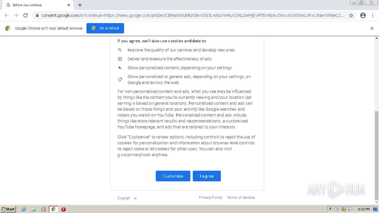Click the page vertical scrollbar thumb
The width and height of the screenshot is (379, 213).
[x=377, y=156]
